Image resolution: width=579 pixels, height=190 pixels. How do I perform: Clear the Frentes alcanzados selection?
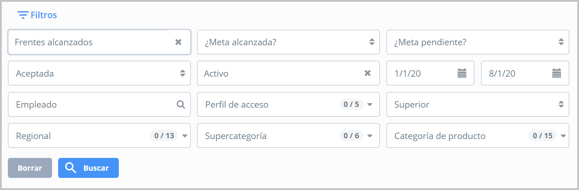pyautogui.click(x=178, y=42)
